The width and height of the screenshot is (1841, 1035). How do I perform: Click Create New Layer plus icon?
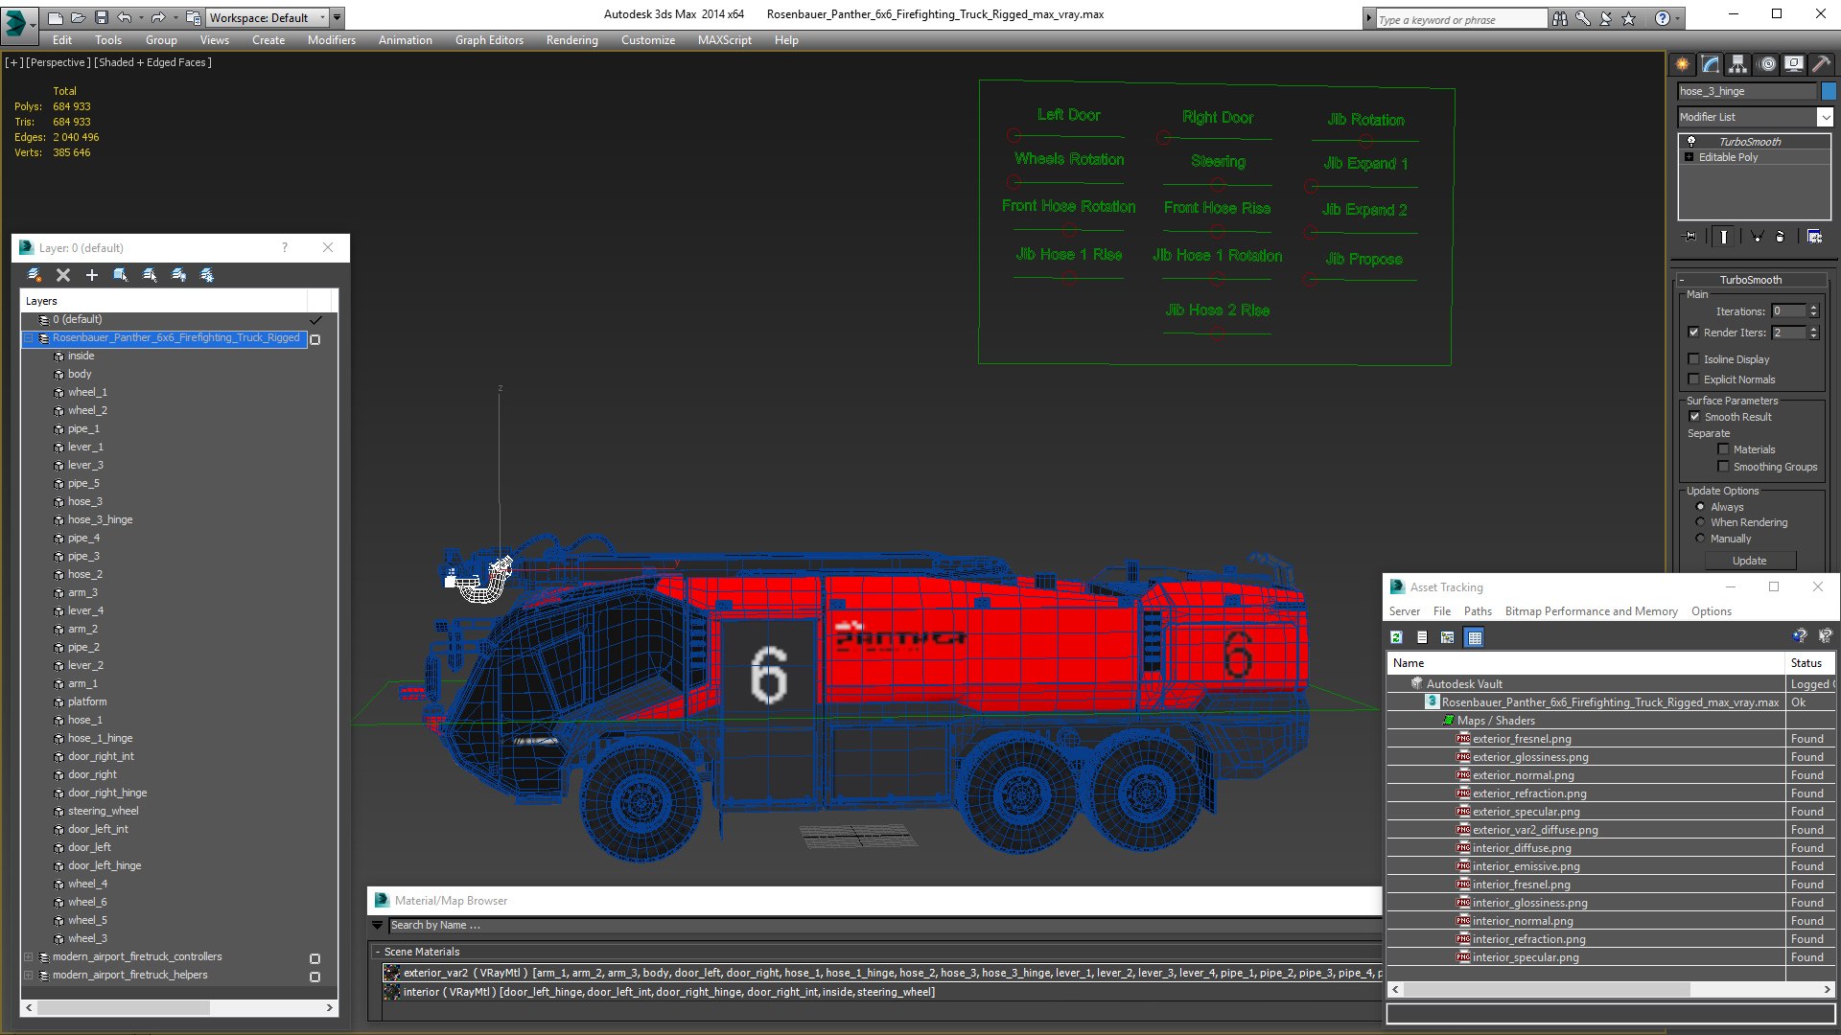click(x=92, y=275)
